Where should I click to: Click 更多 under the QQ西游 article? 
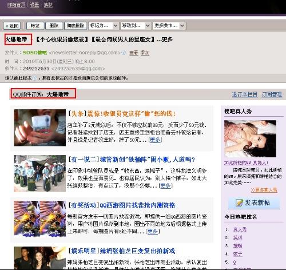[153, 231]
